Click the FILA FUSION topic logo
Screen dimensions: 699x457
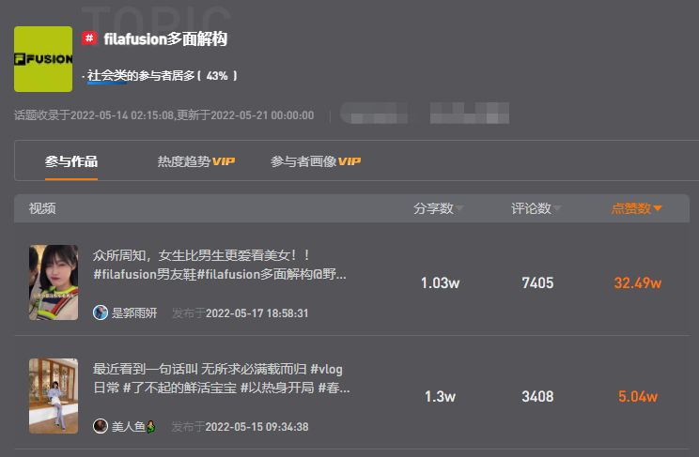(43, 59)
